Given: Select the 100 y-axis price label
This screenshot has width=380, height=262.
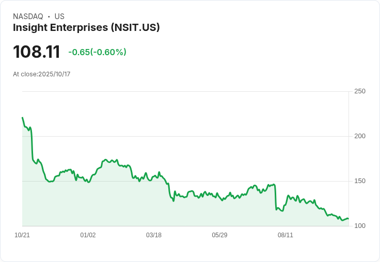Looking at the screenshot, I should pos(360,226).
